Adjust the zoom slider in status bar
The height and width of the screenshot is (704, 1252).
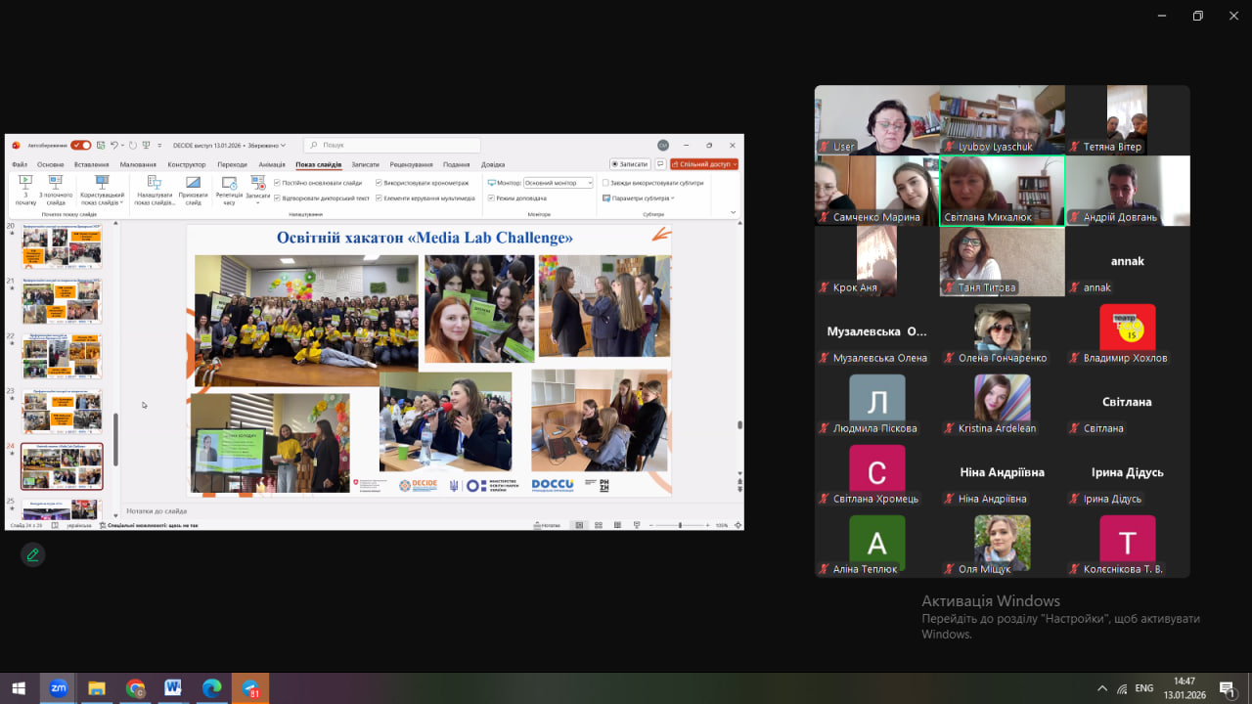point(680,525)
